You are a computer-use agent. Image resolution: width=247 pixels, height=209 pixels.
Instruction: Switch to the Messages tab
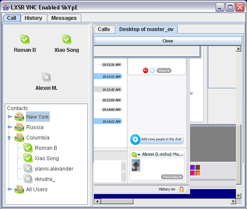(64, 18)
